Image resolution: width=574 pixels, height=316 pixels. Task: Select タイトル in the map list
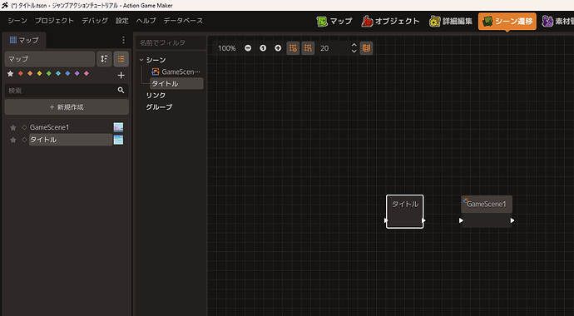(x=71, y=140)
